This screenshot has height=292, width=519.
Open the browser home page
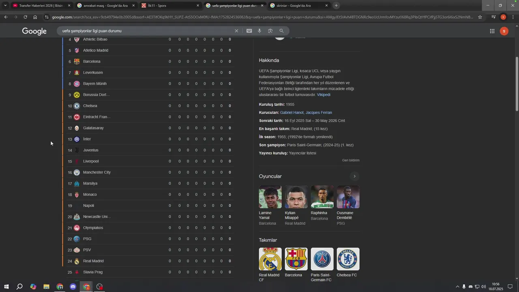(35, 17)
